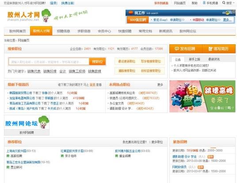Select the 公告 tab in notice panel
This screenshot has height=183, width=237.
pos(178,59)
